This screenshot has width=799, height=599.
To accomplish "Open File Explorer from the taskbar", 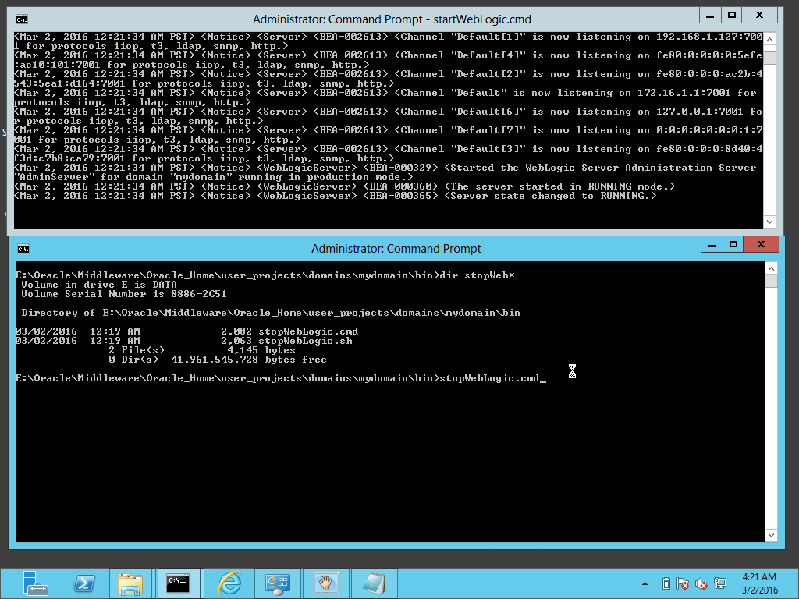I will point(130,583).
